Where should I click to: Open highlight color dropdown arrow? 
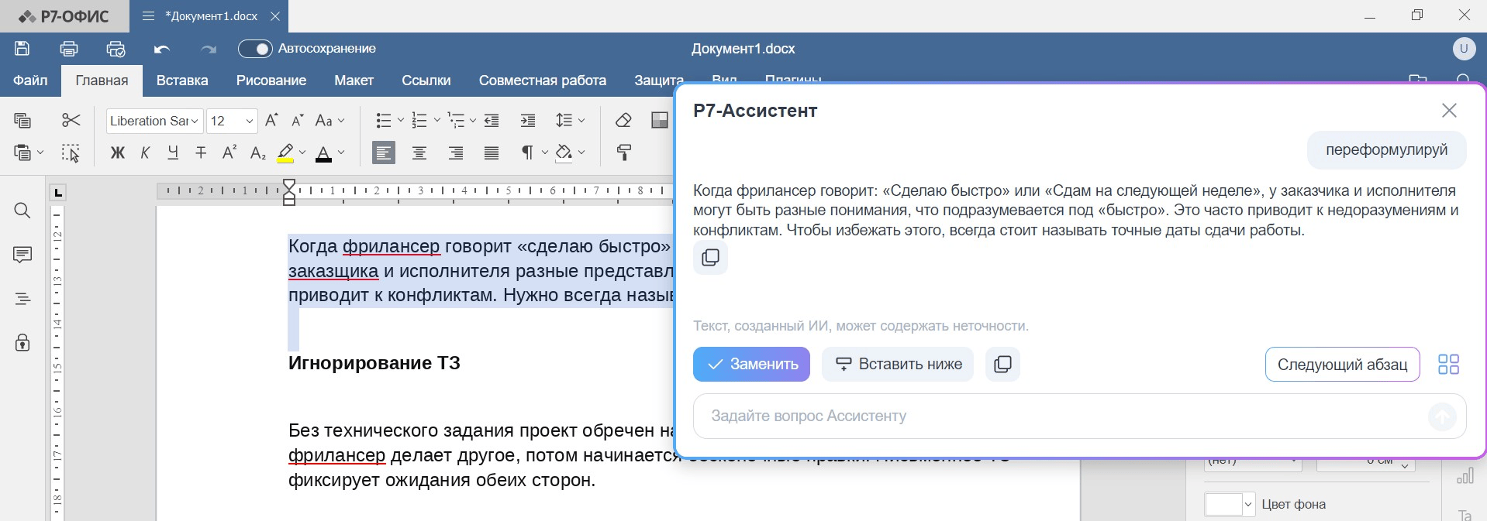302,153
